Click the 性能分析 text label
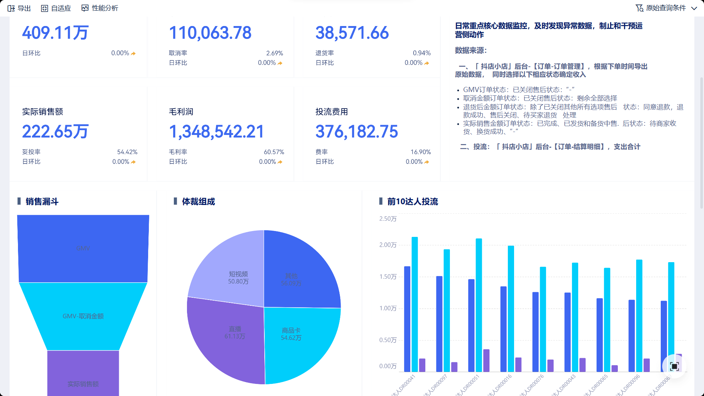 [x=105, y=8]
